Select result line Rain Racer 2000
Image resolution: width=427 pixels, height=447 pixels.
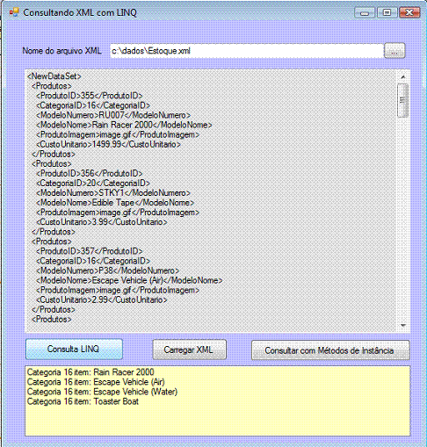[90, 372]
